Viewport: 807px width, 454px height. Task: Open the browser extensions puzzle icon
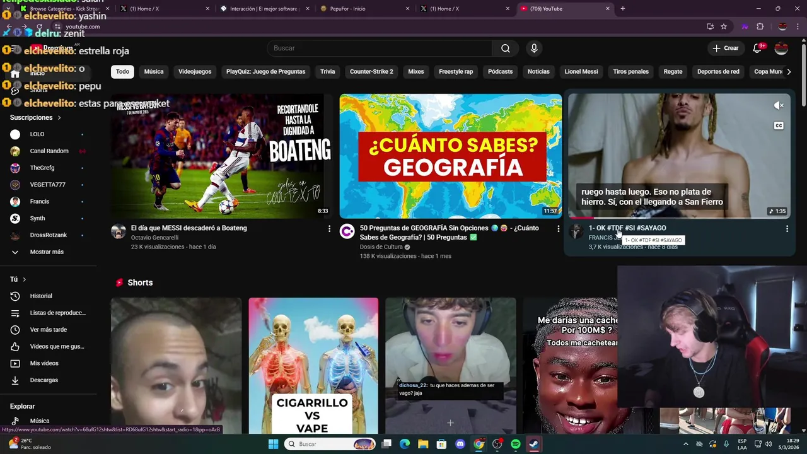pos(760,26)
